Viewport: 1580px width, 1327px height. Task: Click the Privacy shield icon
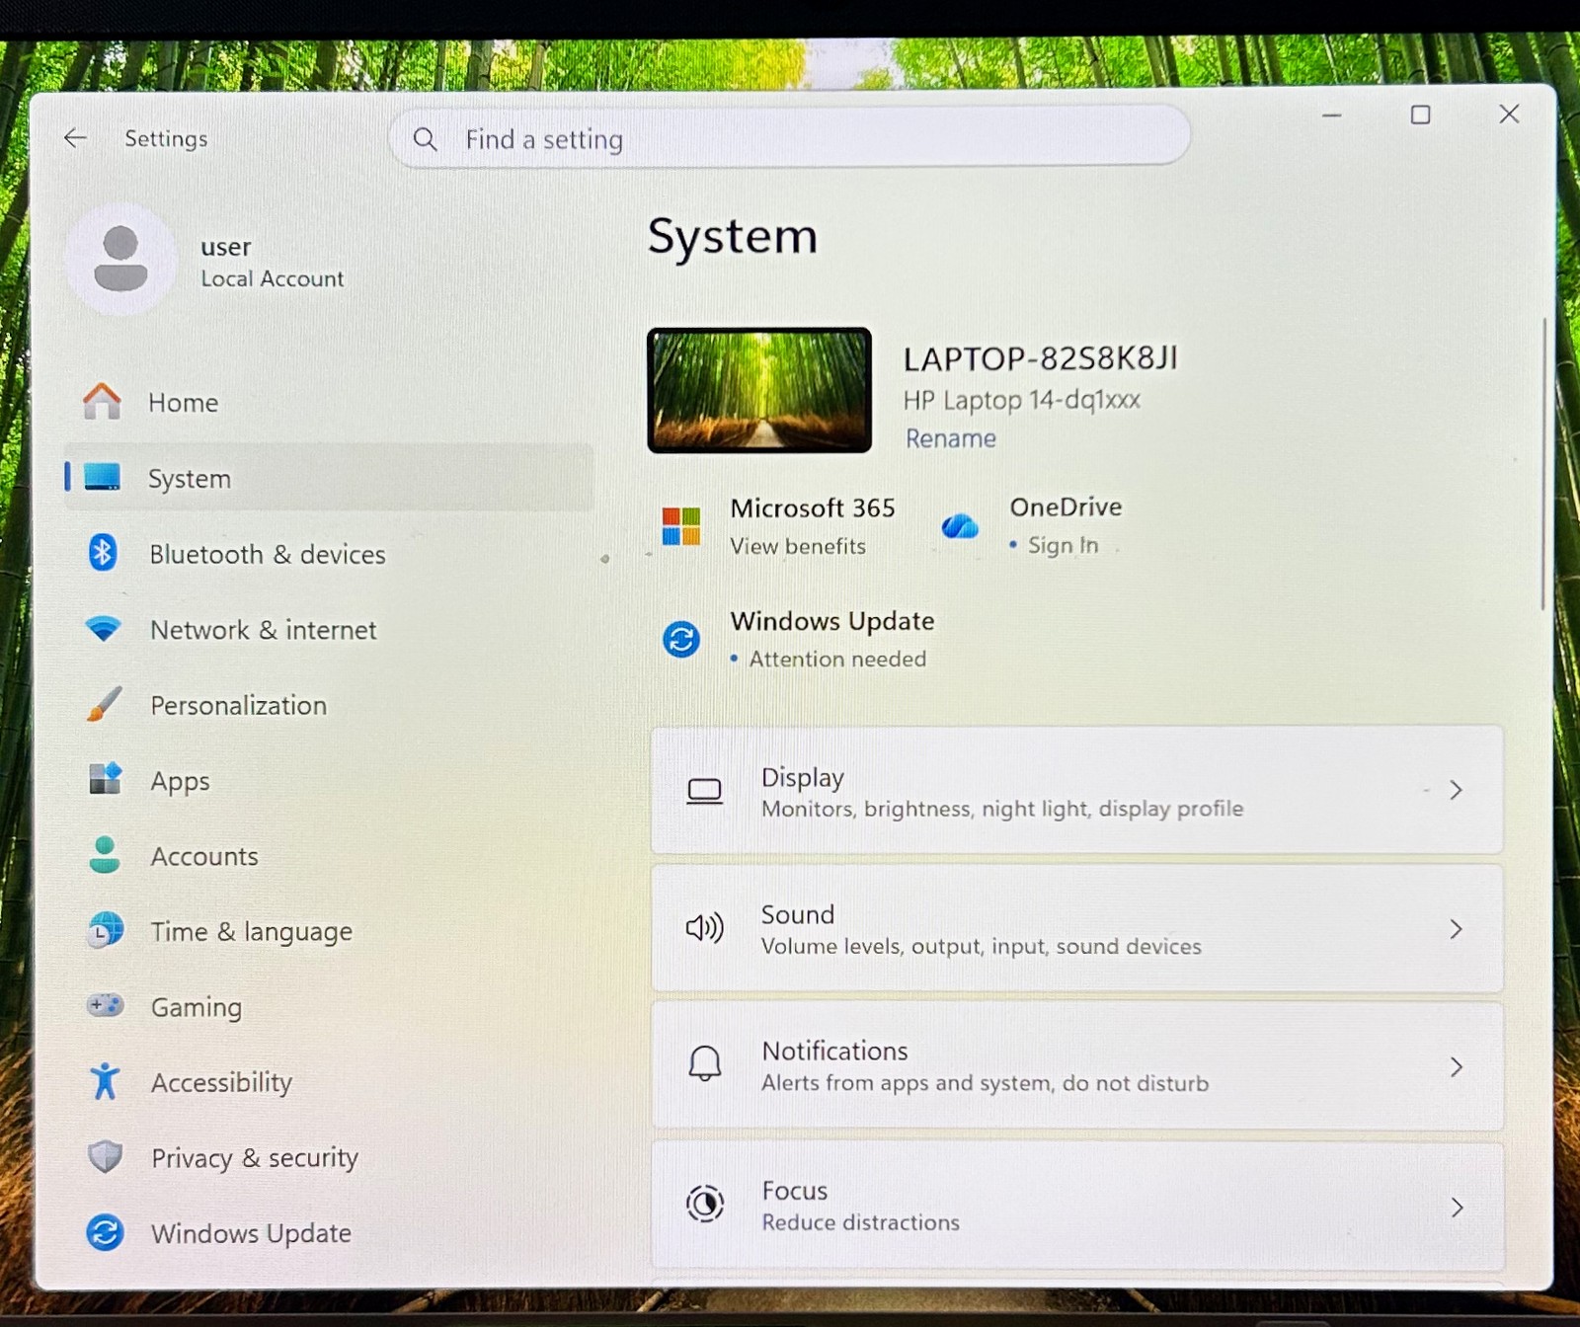point(105,1156)
